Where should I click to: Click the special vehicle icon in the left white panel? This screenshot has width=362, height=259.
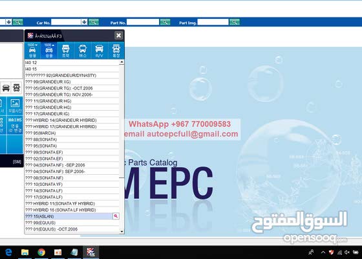coord(17,88)
